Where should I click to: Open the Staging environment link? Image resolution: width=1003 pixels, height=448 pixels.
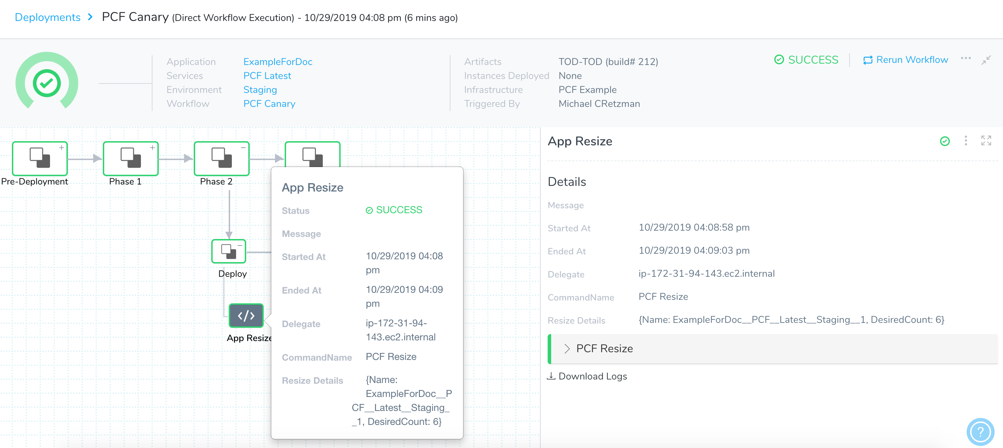(x=260, y=90)
